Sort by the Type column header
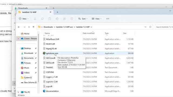The height and width of the screenshot is (97, 173). (x=107, y=33)
